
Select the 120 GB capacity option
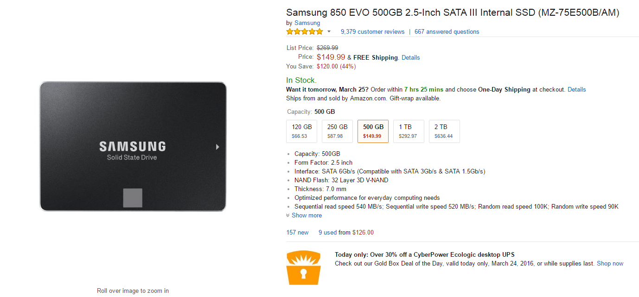(302, 131)
